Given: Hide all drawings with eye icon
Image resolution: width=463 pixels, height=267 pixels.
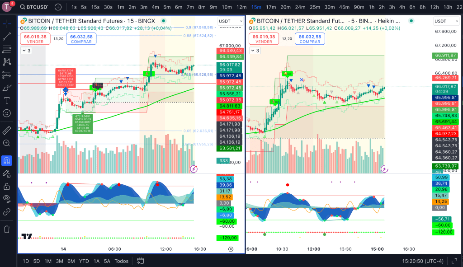Looking at the screenshot, I should pos(6,198).
